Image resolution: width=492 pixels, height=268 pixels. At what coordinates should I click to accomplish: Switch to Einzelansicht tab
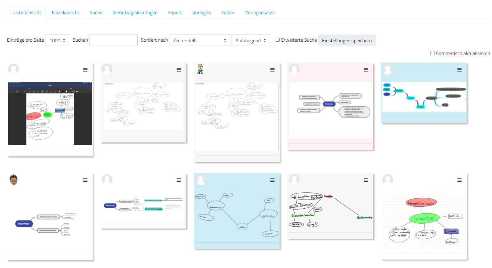65,13
